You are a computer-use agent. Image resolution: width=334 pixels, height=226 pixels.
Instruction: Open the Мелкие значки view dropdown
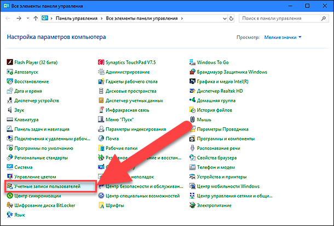tap(283, 37)
